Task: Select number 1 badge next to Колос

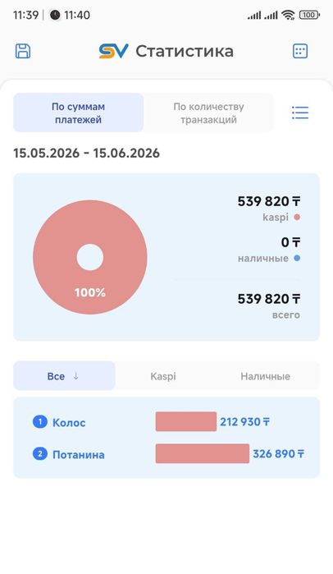Action: click(x=40, y=422)
